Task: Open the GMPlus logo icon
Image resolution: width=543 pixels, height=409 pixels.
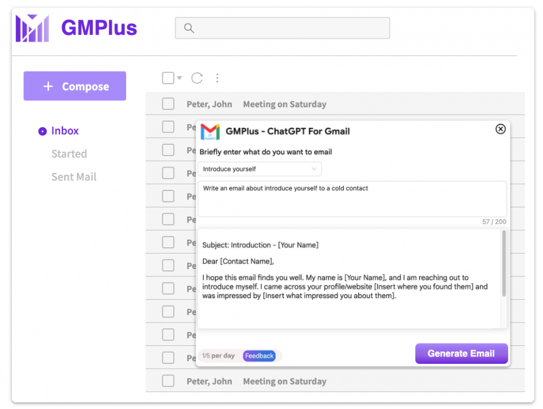Action: tap(32, 28)
